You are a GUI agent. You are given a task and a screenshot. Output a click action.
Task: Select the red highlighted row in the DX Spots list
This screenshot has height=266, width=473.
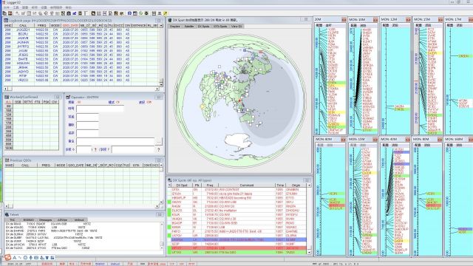pyautogui.click(x=239, y=248)
